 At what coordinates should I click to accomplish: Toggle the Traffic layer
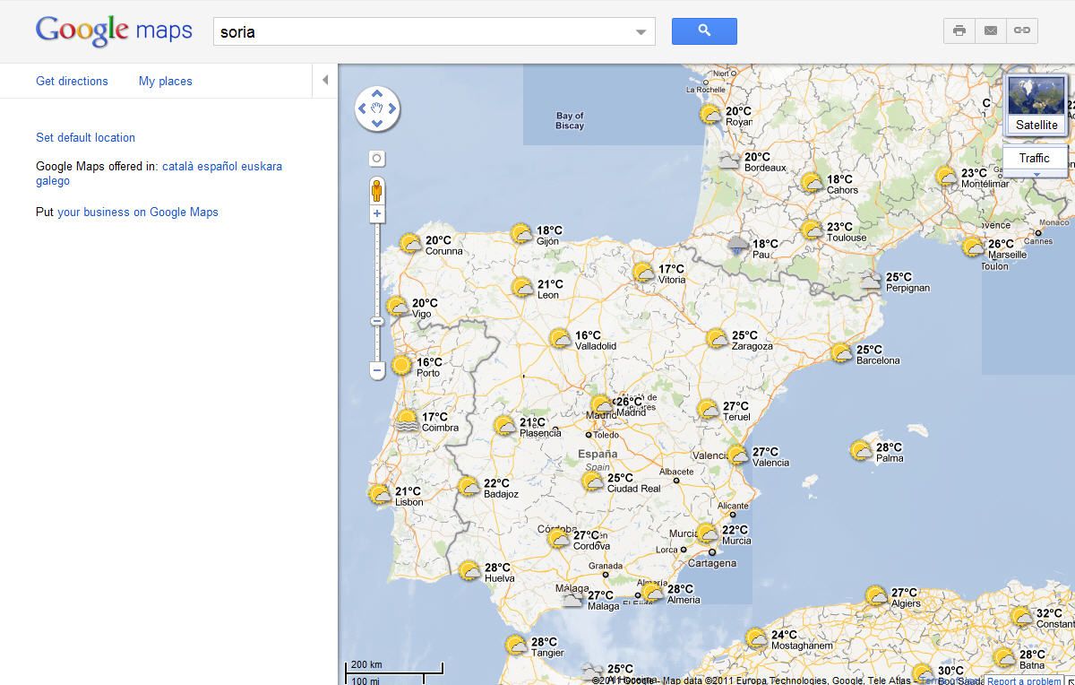(1035, 158)
